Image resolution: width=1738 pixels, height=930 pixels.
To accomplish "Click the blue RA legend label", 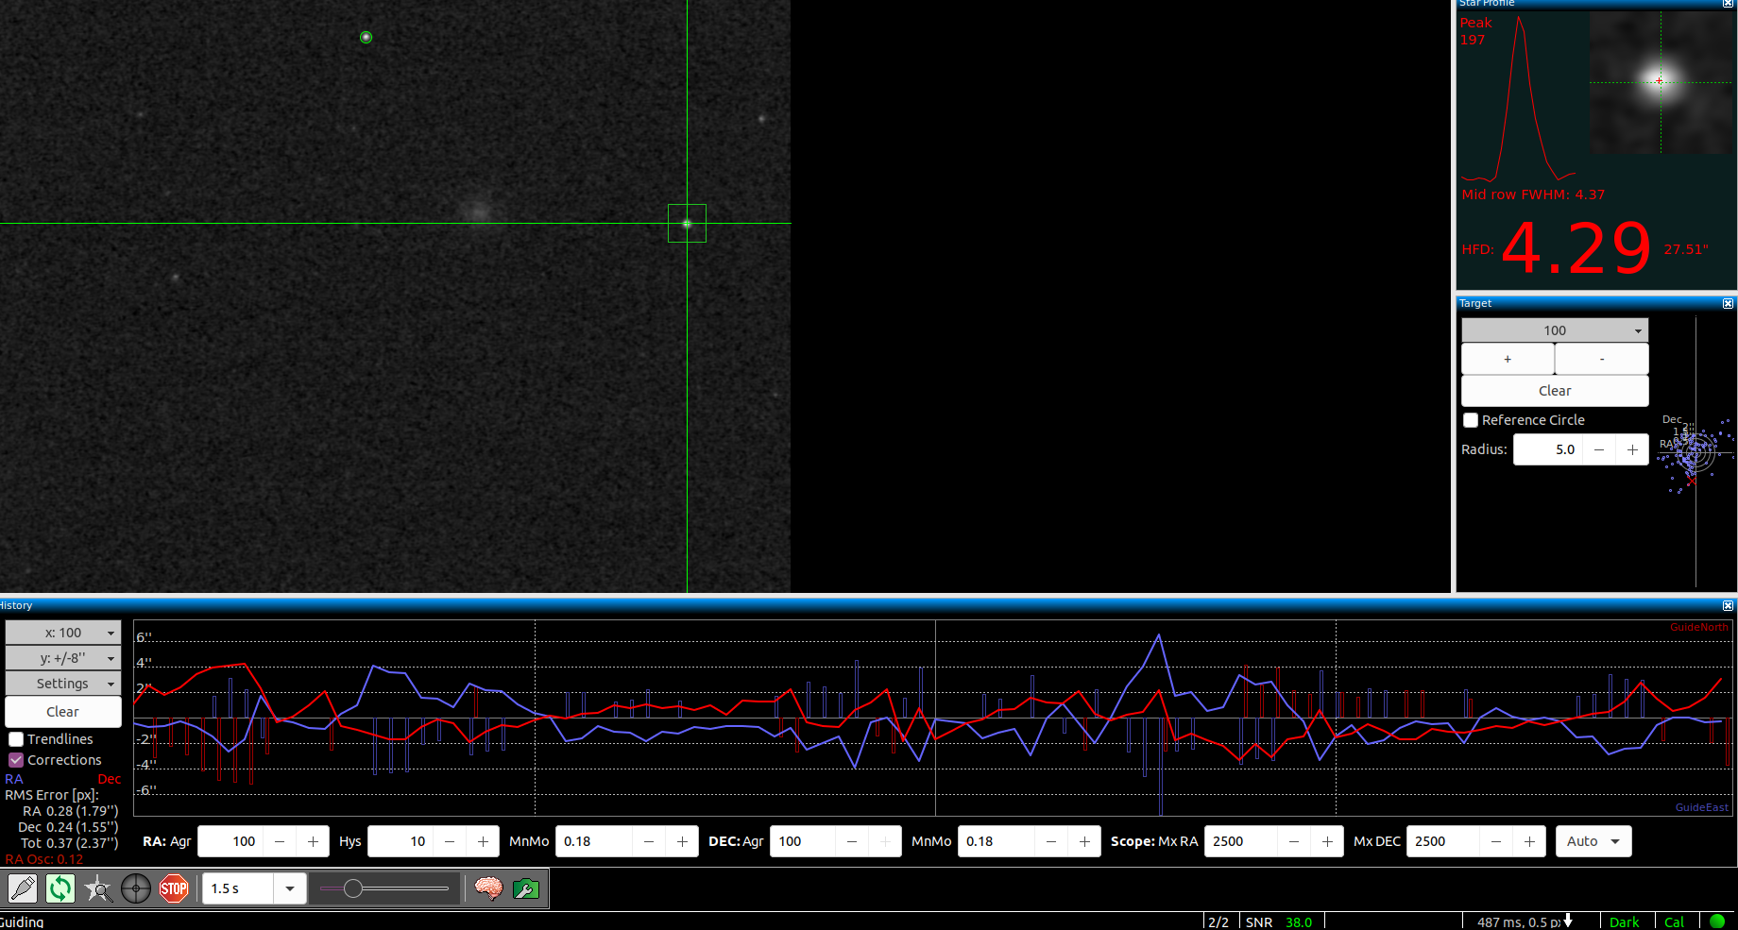I will (x=14, y=779).
